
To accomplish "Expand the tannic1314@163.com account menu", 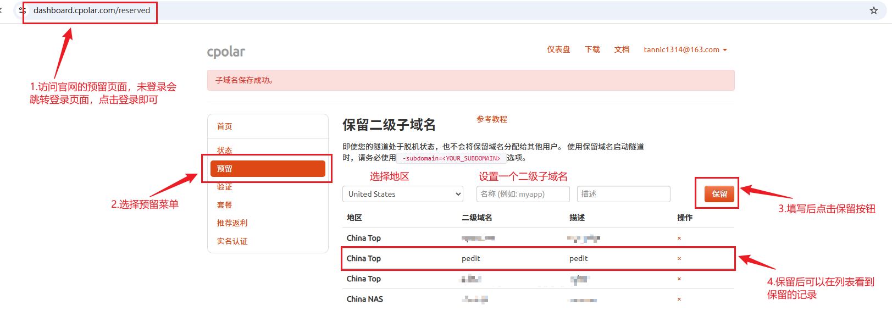I will [685, 49].
